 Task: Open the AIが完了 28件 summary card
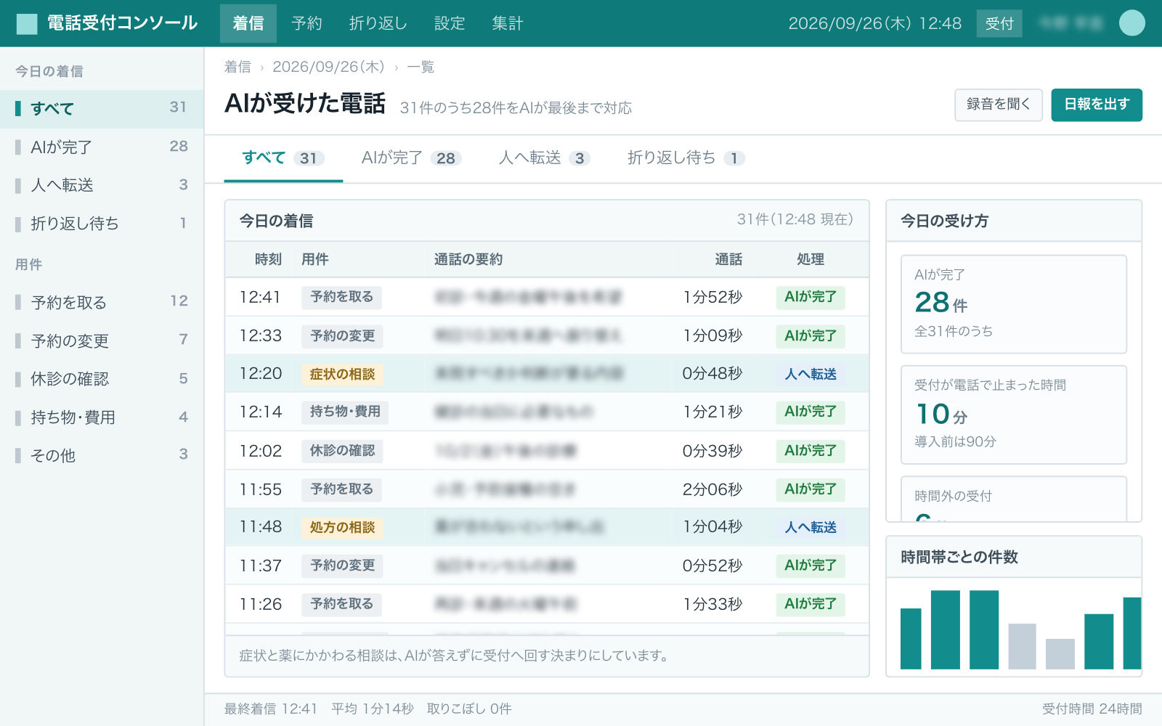pos(1014,304)
